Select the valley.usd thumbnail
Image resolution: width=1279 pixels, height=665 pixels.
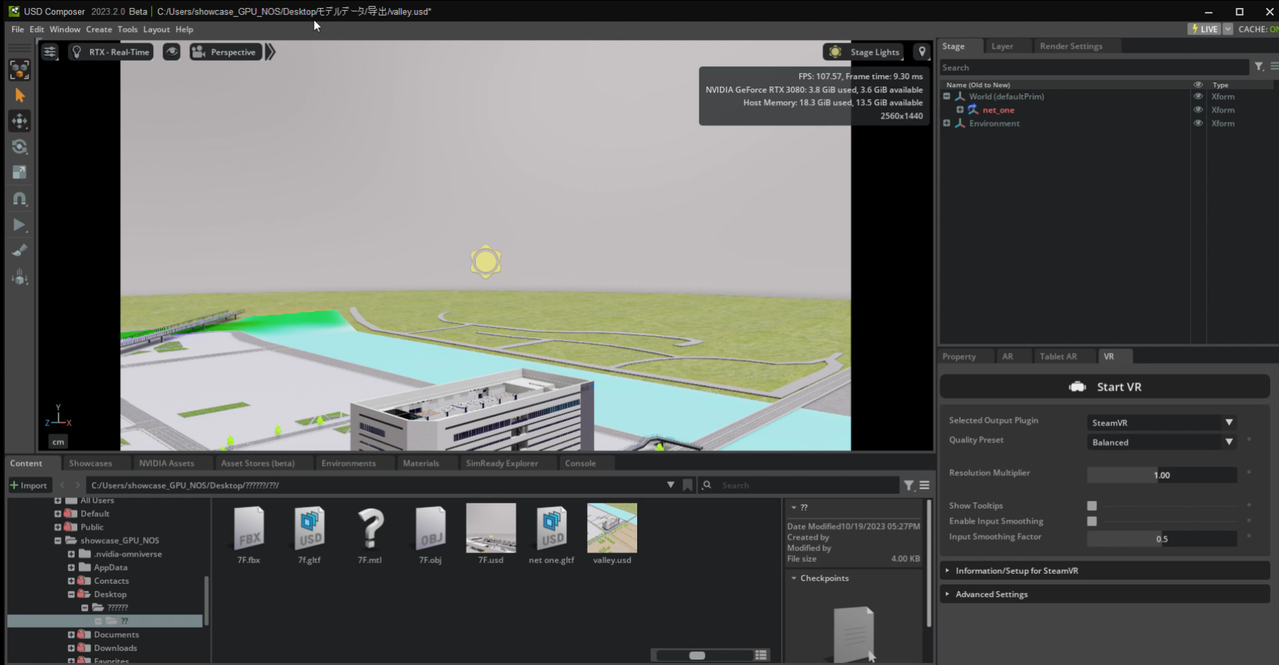point(612,528)
